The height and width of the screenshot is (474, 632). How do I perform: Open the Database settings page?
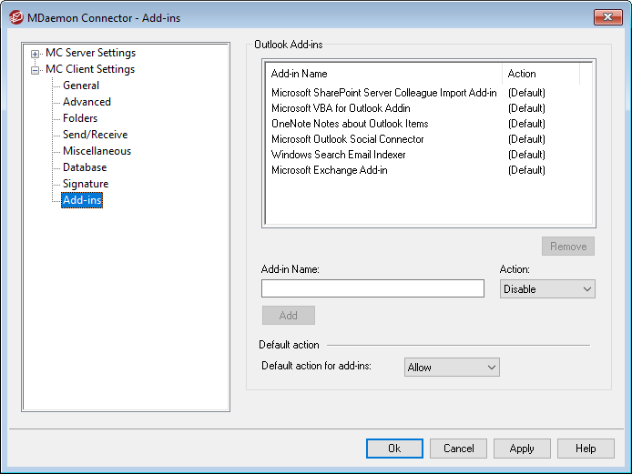coord(85,167)
